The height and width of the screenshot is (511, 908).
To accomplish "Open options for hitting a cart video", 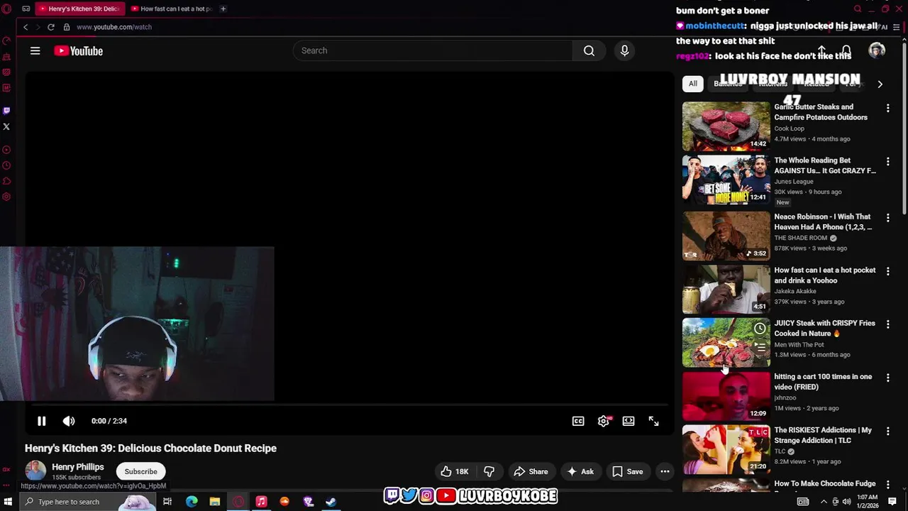I will tap(887, 378).
